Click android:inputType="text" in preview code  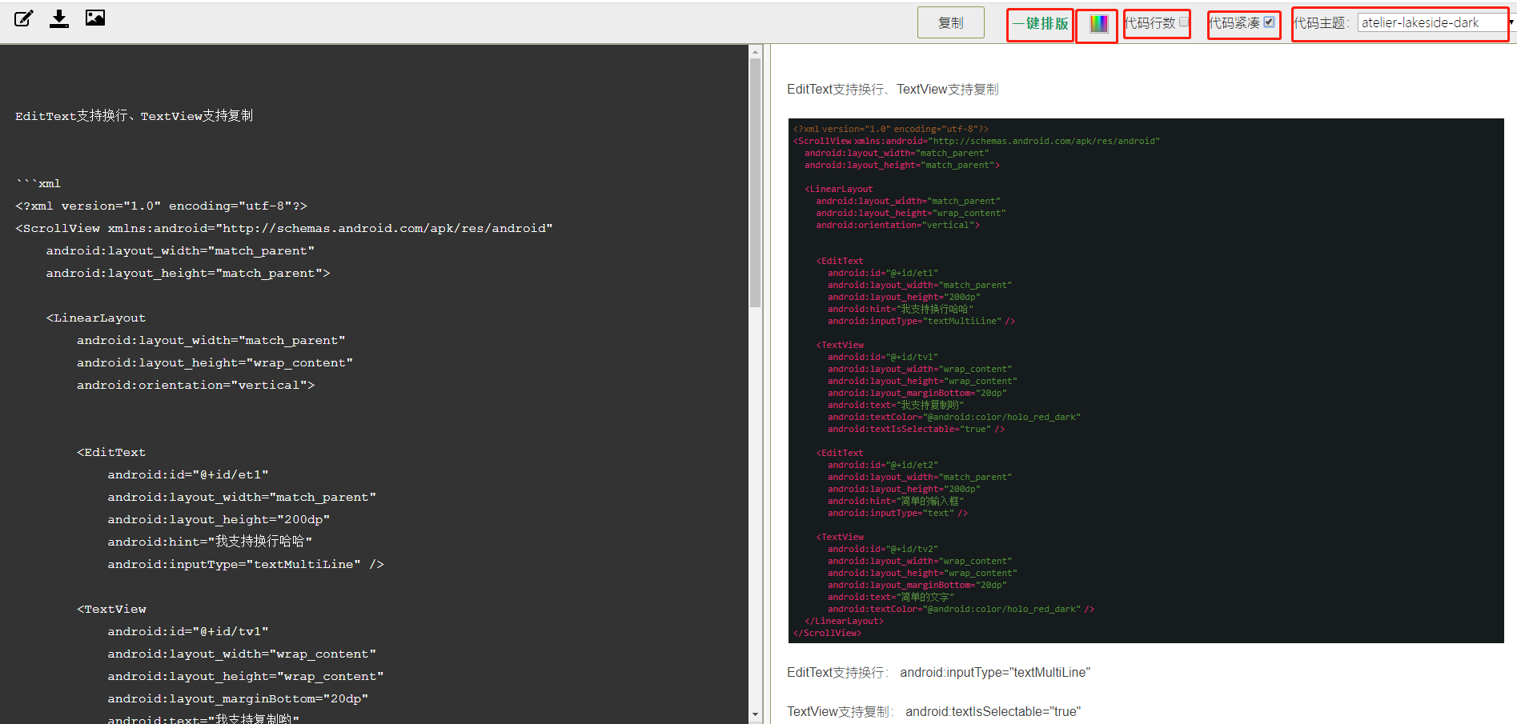(x=897, y=513)
